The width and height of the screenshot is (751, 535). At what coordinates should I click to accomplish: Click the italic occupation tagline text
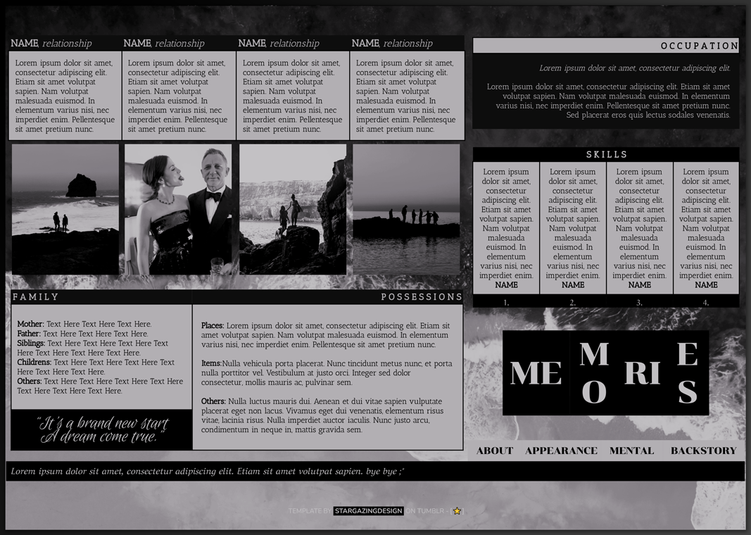tap(635, 68)
